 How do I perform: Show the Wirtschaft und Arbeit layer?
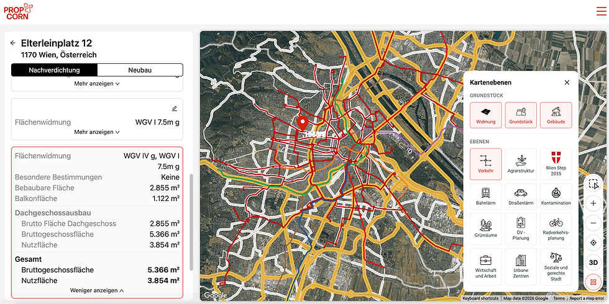pos(486,267)
